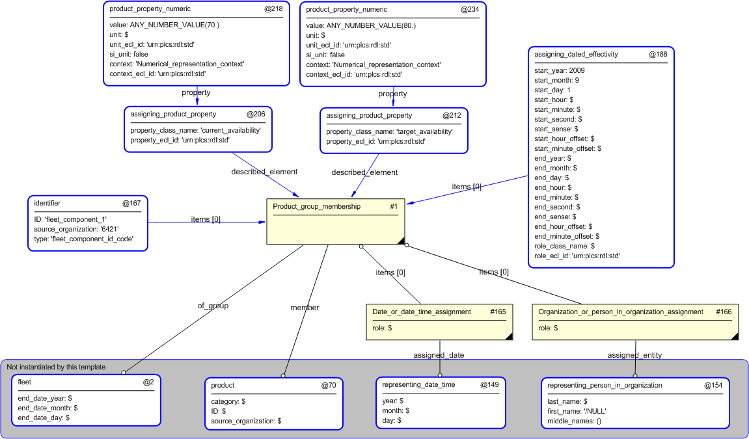Click the member relationship label
This screenshot has height=439, width=749.
(x=305, y=308)
